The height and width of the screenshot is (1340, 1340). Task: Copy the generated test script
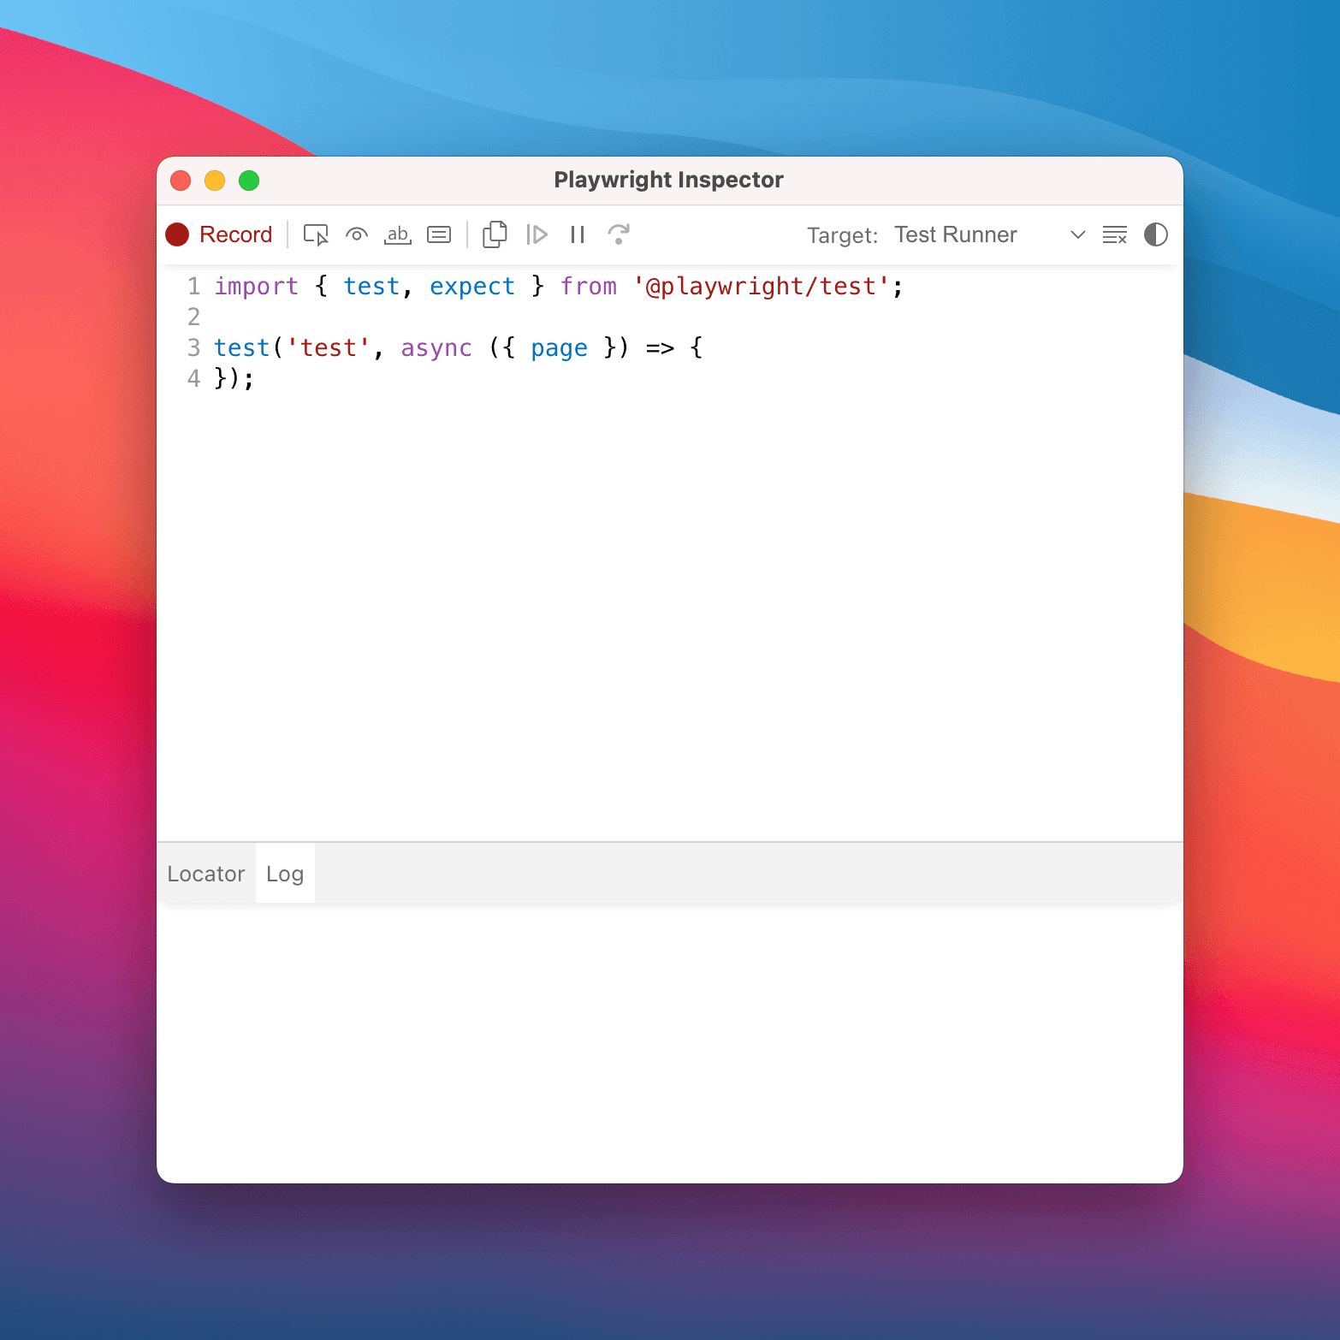495,234
